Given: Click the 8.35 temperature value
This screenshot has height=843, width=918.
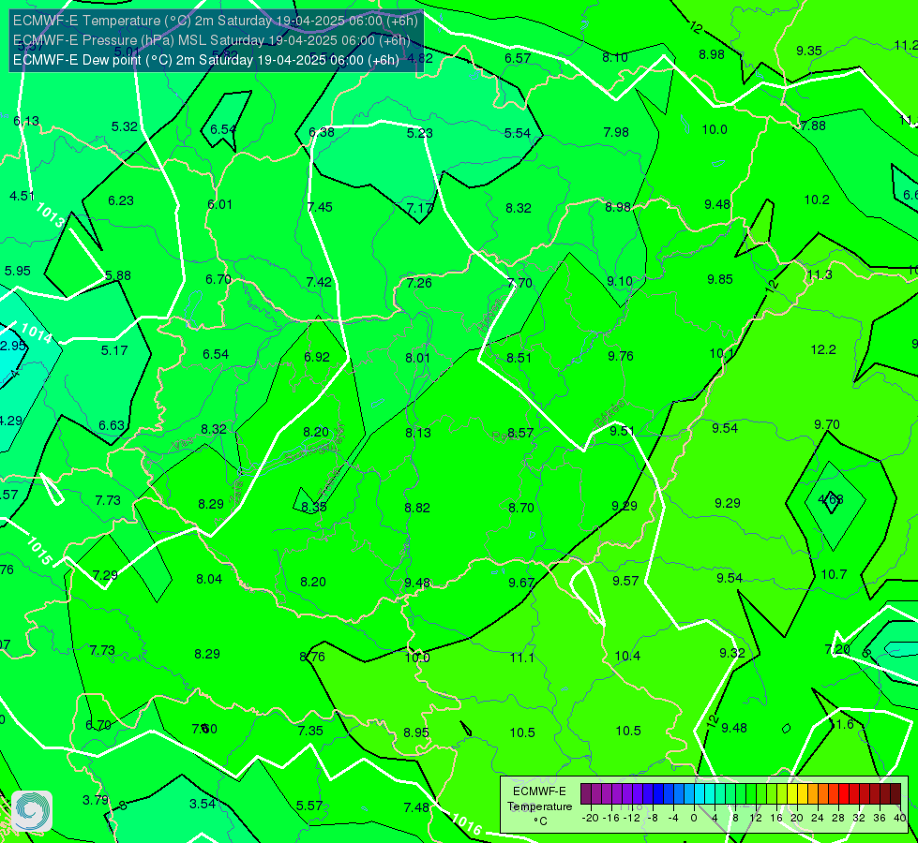Looking at the screenshot, I should click(x=314, y=507).
